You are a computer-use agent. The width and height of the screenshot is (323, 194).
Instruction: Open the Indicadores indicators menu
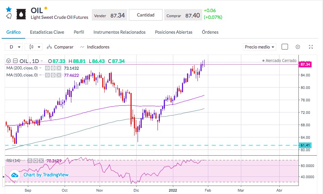pyautogui.click(x=95, y=47)
